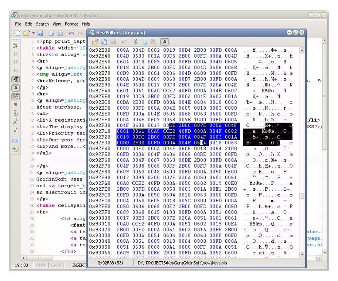Copy selected bytes in Hex Editor

click(144, 42)
